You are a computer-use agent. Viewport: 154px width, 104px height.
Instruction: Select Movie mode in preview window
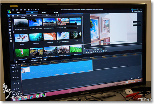coord(91,50)
